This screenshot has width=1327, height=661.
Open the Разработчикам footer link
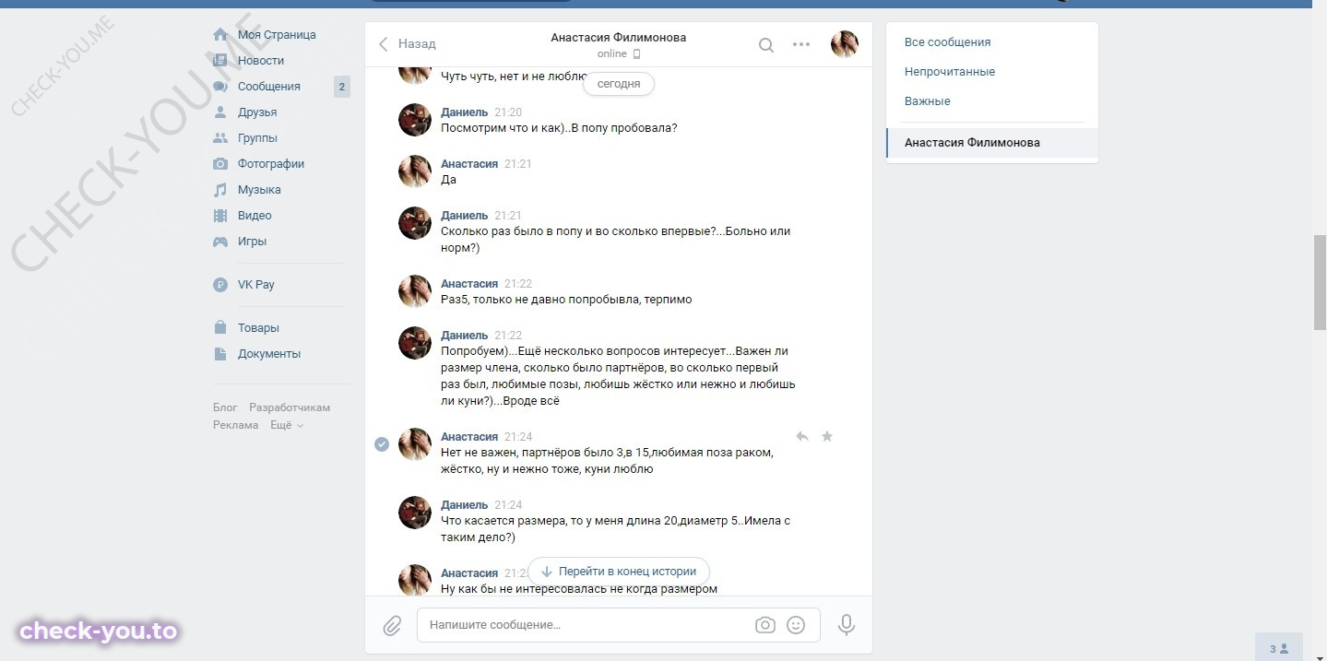coord(290,407)
